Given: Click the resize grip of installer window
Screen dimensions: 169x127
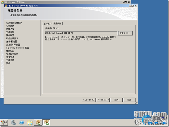Looking at the screenshot, I should pyautogui.click(x=136, y=103).
